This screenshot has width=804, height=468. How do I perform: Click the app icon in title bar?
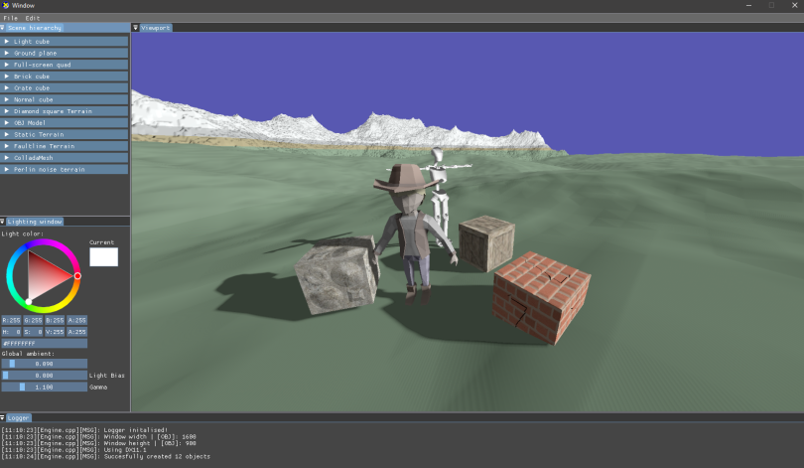click(x=6, y=6)
